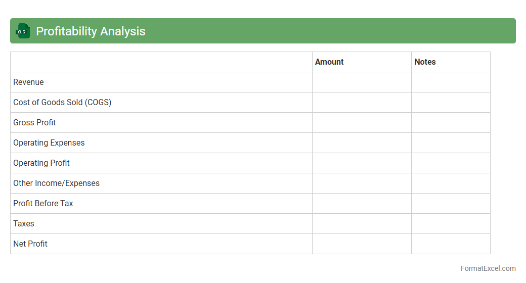
Task: Click the Amount cell for Net Profit
Action: point(362,244)
